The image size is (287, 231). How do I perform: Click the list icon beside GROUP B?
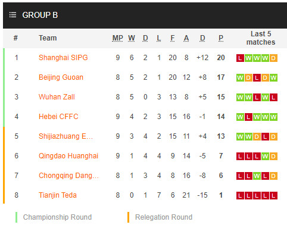(x=13, y=15)
